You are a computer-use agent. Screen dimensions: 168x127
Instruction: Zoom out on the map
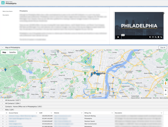(x=165, y=94)
